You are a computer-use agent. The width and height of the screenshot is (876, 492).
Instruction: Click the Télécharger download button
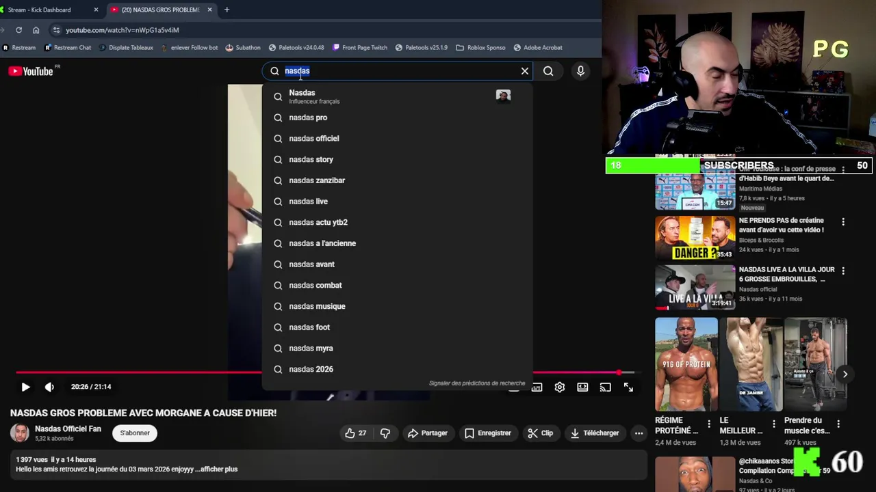595,433
